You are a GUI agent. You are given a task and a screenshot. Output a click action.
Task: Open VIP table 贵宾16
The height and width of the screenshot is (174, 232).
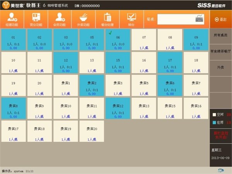pyautogui.click(x=196, y=108)
